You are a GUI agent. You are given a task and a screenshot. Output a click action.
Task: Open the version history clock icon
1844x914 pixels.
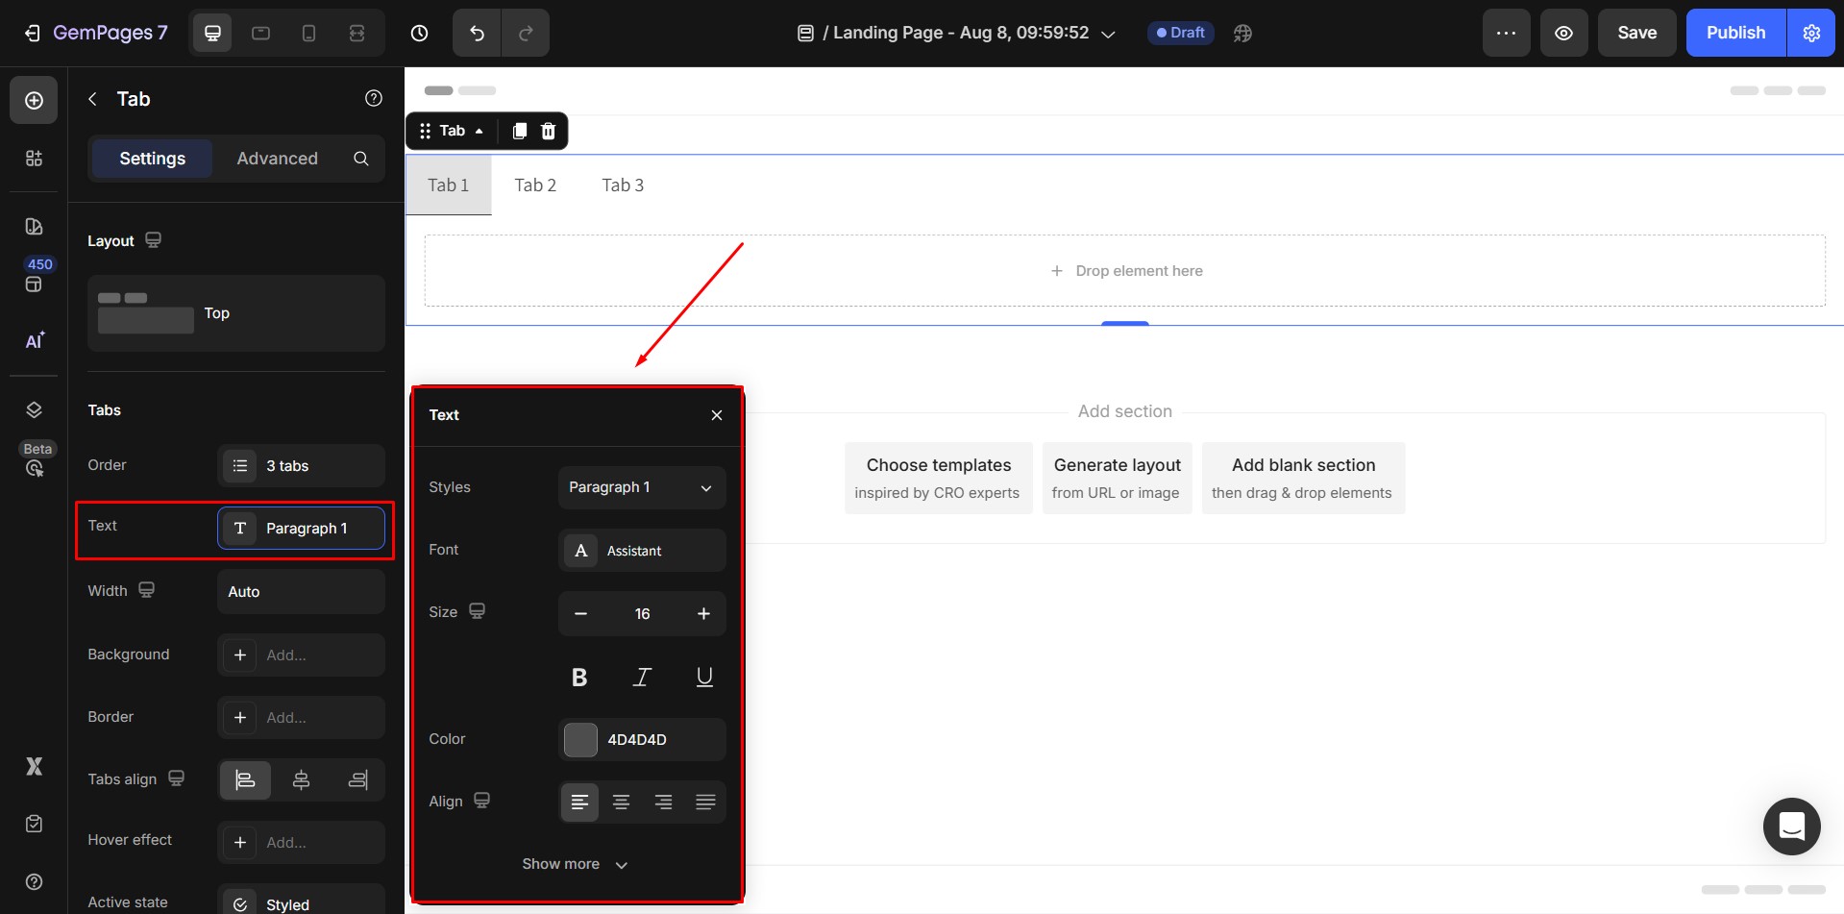[x=419, y=32]
